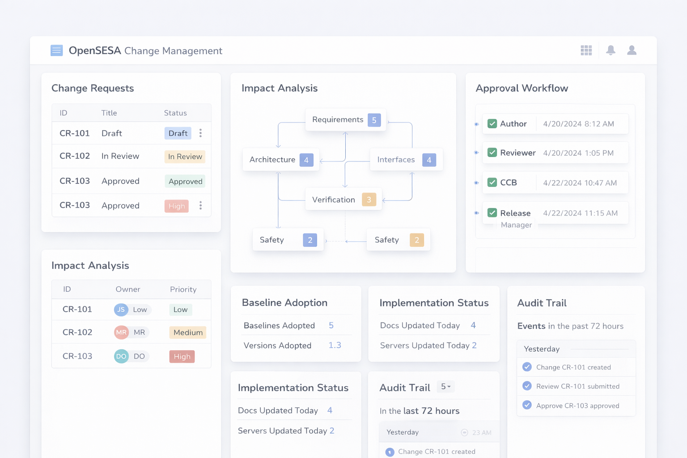Toggle the Release Manager approval checkbox
Screen dimensions: 687x458
[x=492, y=213]
